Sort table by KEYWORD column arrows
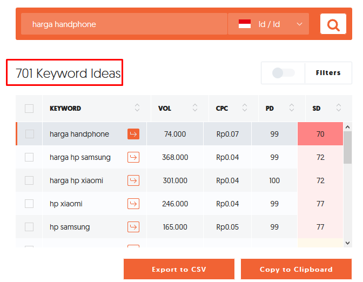 click(x=137, y=108)
